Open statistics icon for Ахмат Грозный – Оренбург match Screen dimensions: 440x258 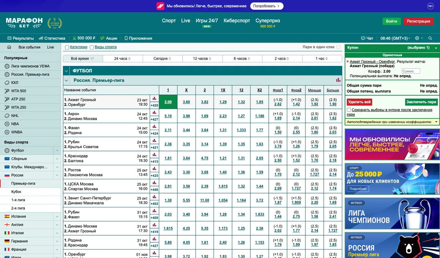[154, 99]
